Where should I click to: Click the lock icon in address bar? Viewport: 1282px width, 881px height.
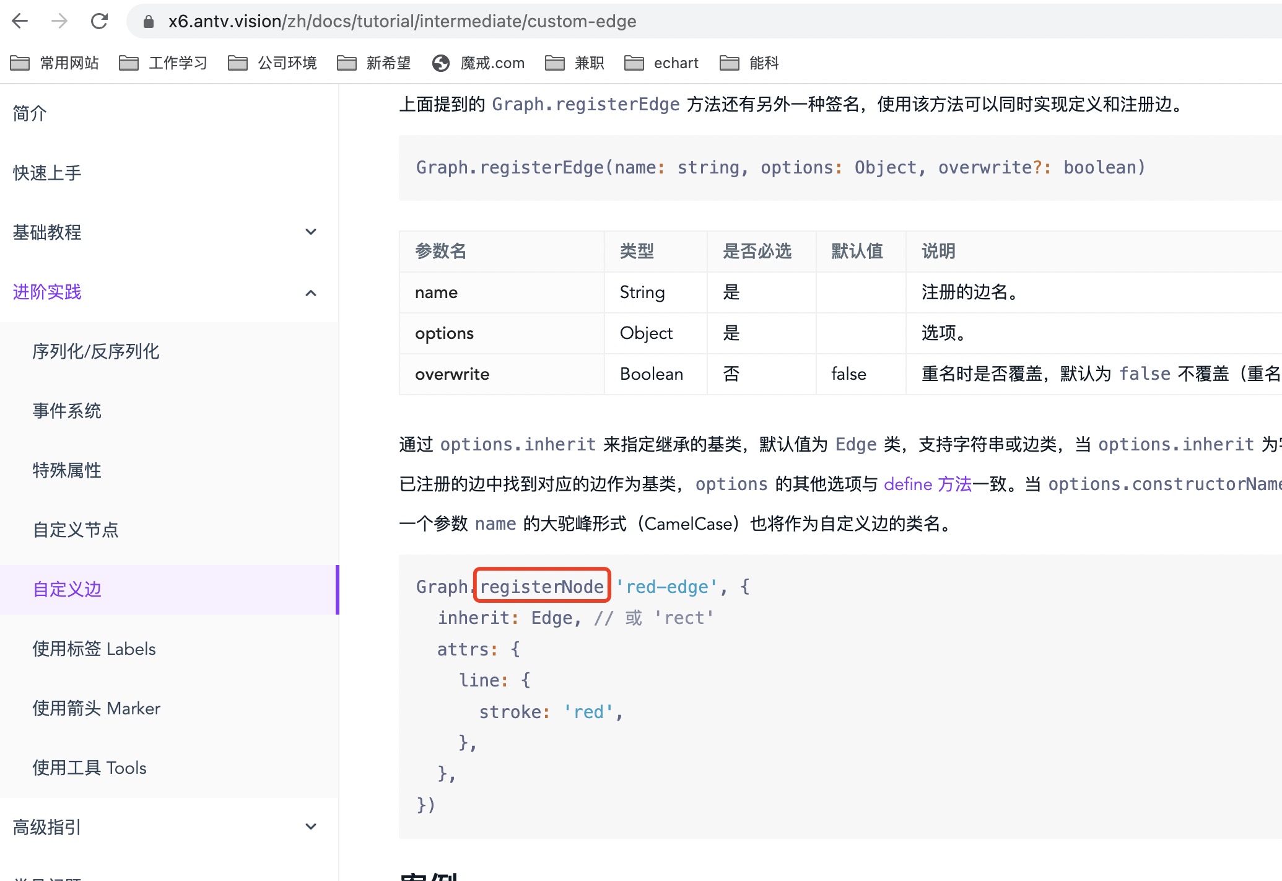point(148,22)
